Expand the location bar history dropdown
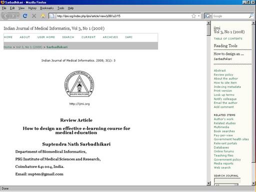 tap(198, 16)
